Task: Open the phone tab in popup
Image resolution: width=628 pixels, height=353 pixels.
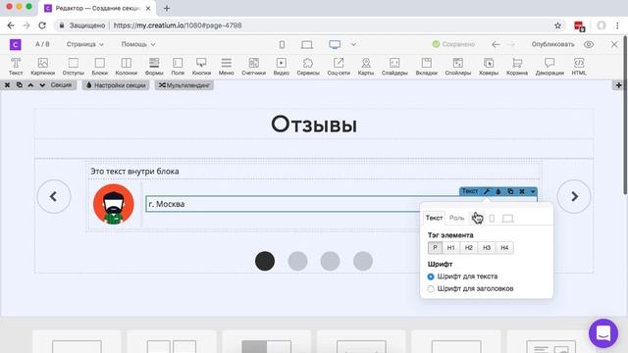Action: (x=492, y=218)
